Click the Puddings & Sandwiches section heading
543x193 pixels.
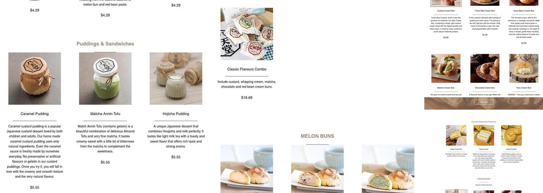105,44
